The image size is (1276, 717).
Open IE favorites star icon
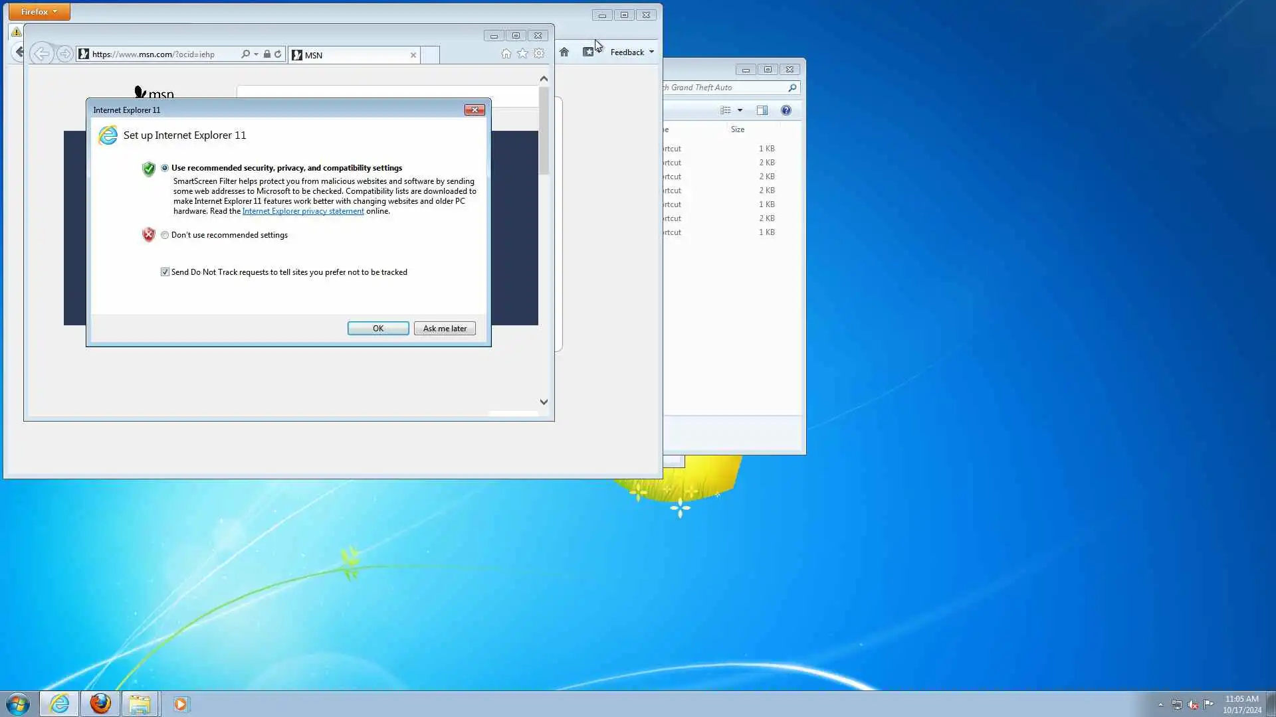[522, 54]
